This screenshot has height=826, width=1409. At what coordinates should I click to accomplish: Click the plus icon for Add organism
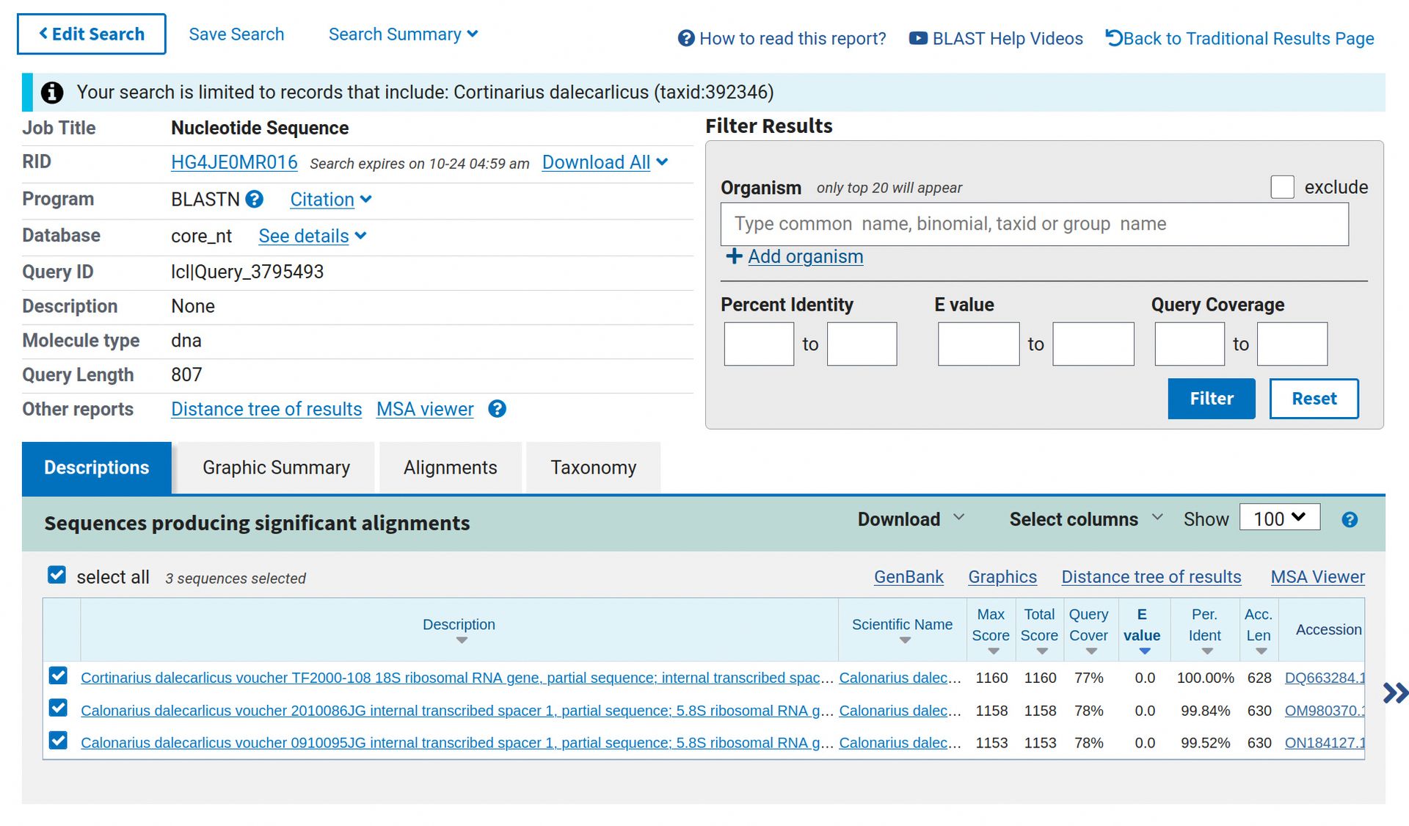click(x=733, y=256)
